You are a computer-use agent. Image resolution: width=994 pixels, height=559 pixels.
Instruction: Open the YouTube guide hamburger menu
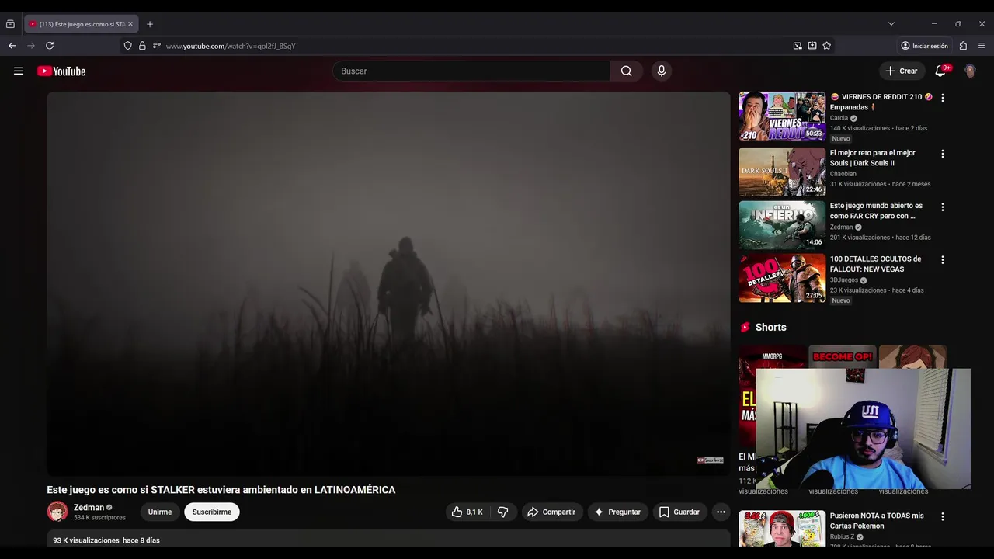[19, 71]
